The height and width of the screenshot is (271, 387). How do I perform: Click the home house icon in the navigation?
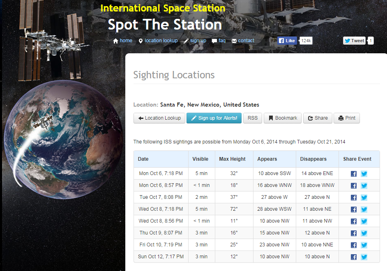point(117,41)
